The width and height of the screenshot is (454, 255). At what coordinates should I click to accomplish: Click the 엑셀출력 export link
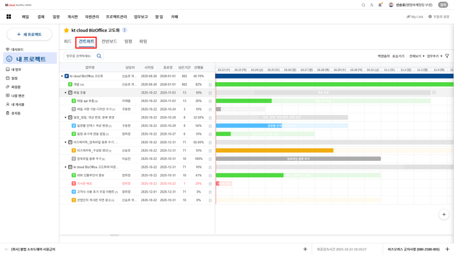point(384,56)
